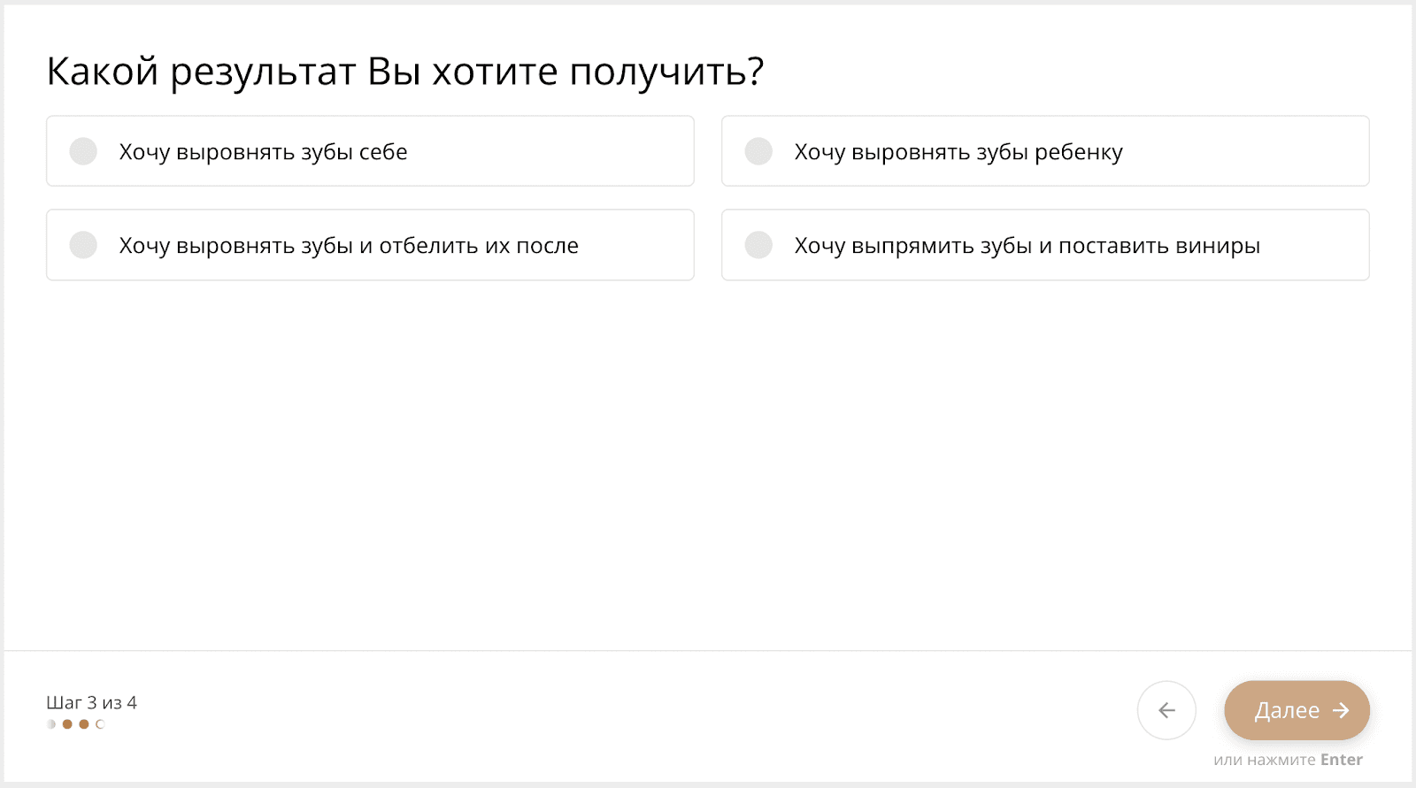Select radio for 'выровнять зубы и отбелить их после'
Screen dimensions: 1416x788
(83, 245)
